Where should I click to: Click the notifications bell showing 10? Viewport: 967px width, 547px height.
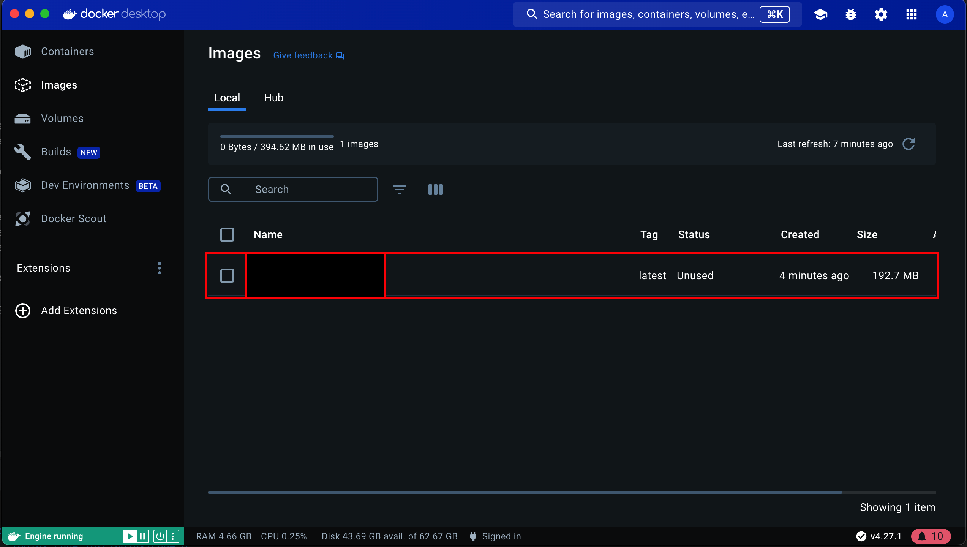click(930, 536)
